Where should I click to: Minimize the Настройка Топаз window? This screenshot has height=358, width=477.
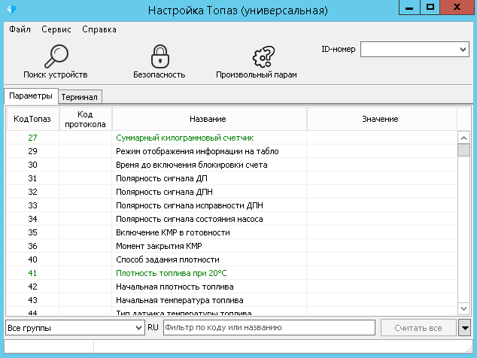click(409, 7)
